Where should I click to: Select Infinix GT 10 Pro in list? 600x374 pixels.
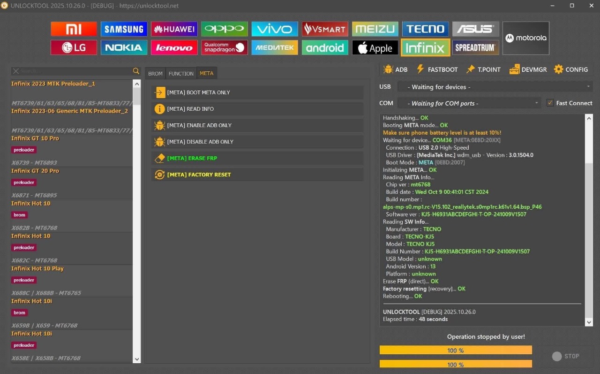point(71,150)
